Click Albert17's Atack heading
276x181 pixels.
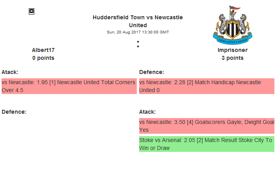point(10,72)
